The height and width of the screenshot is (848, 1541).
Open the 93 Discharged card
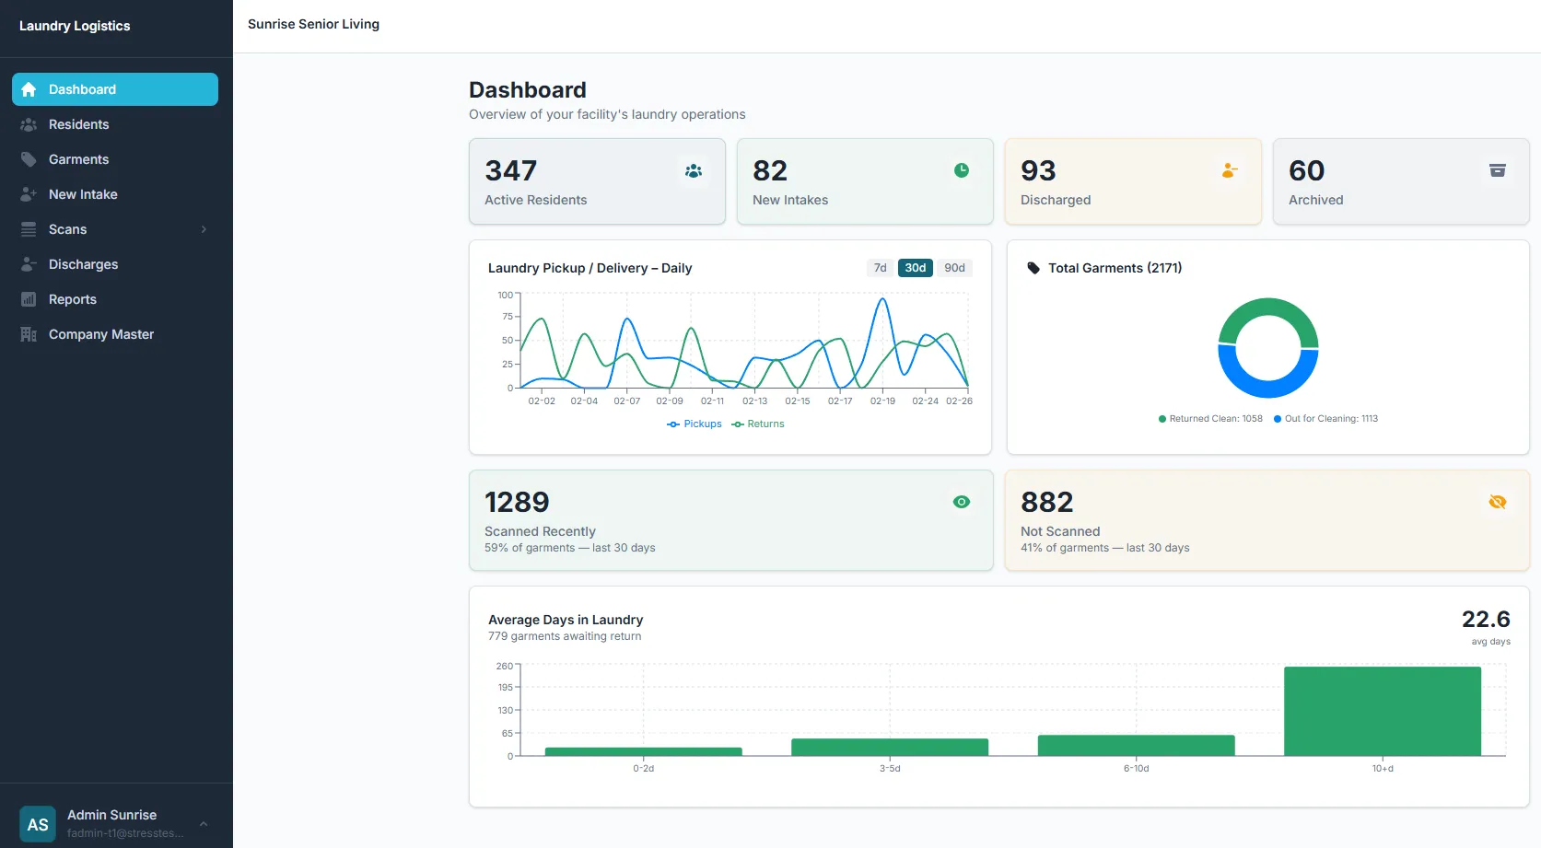click(x=1133, y=181)
